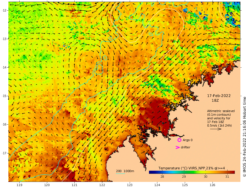Click the IMOS copyright timestamp text
This screenshot has height=190, width=246.
tap(244, 137)
